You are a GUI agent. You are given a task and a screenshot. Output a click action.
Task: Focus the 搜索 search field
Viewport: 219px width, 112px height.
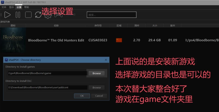point(111,15)
